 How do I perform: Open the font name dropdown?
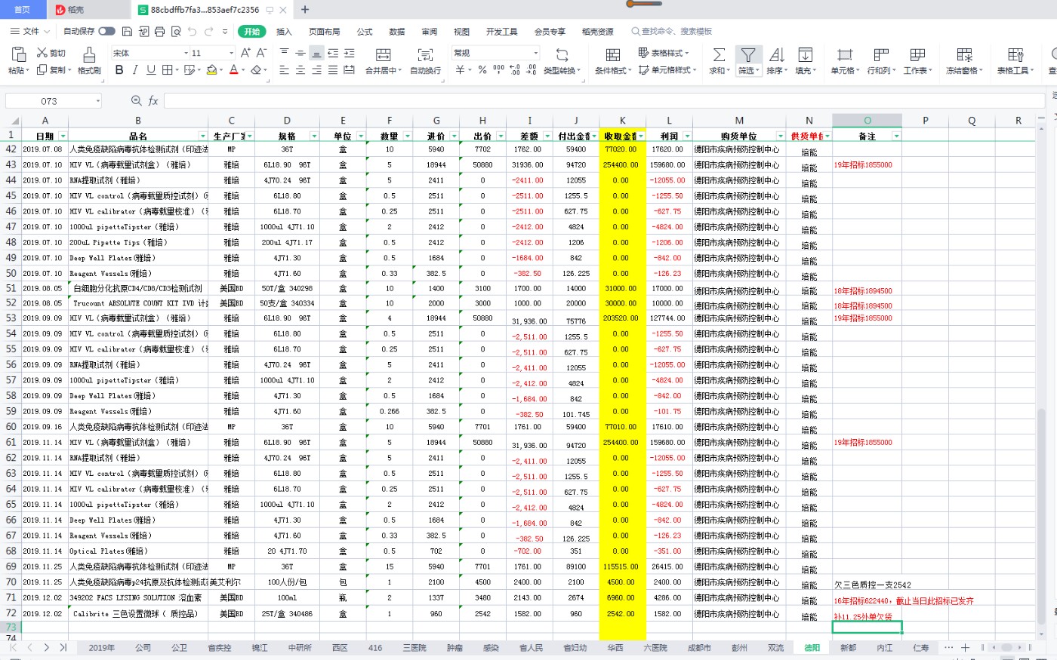click(x=186, y=53)
